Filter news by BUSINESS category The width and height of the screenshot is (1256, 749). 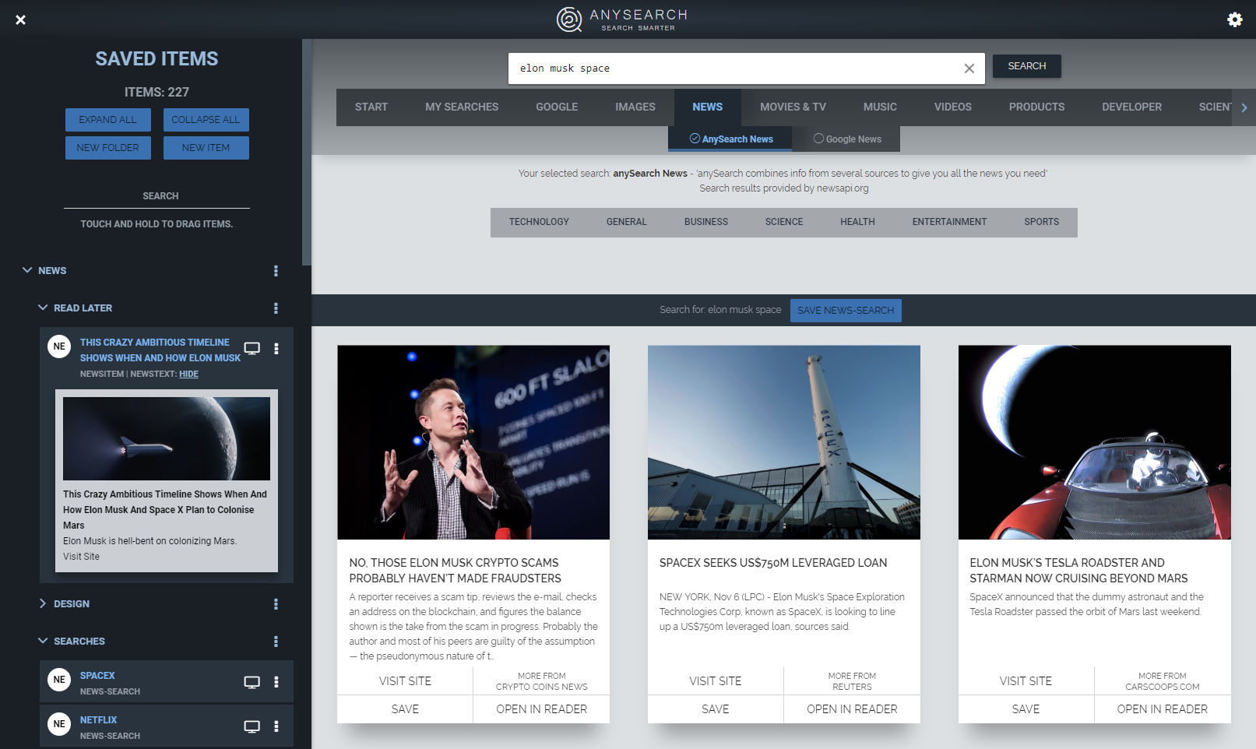706,223
